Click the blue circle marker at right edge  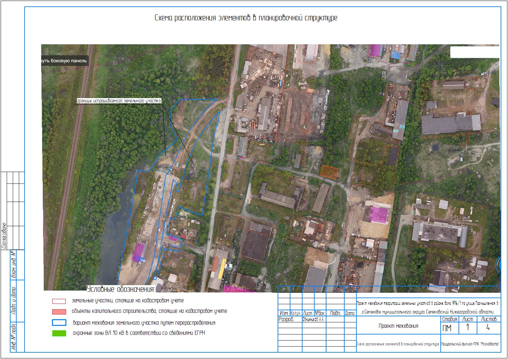(498, 265)
